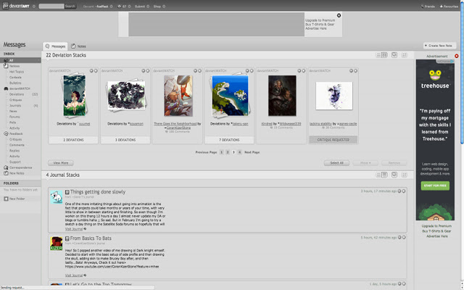This screenshot has height=290, width=464.
Task: Go to Next Page of deviation stacks
Action: (252, 152)
